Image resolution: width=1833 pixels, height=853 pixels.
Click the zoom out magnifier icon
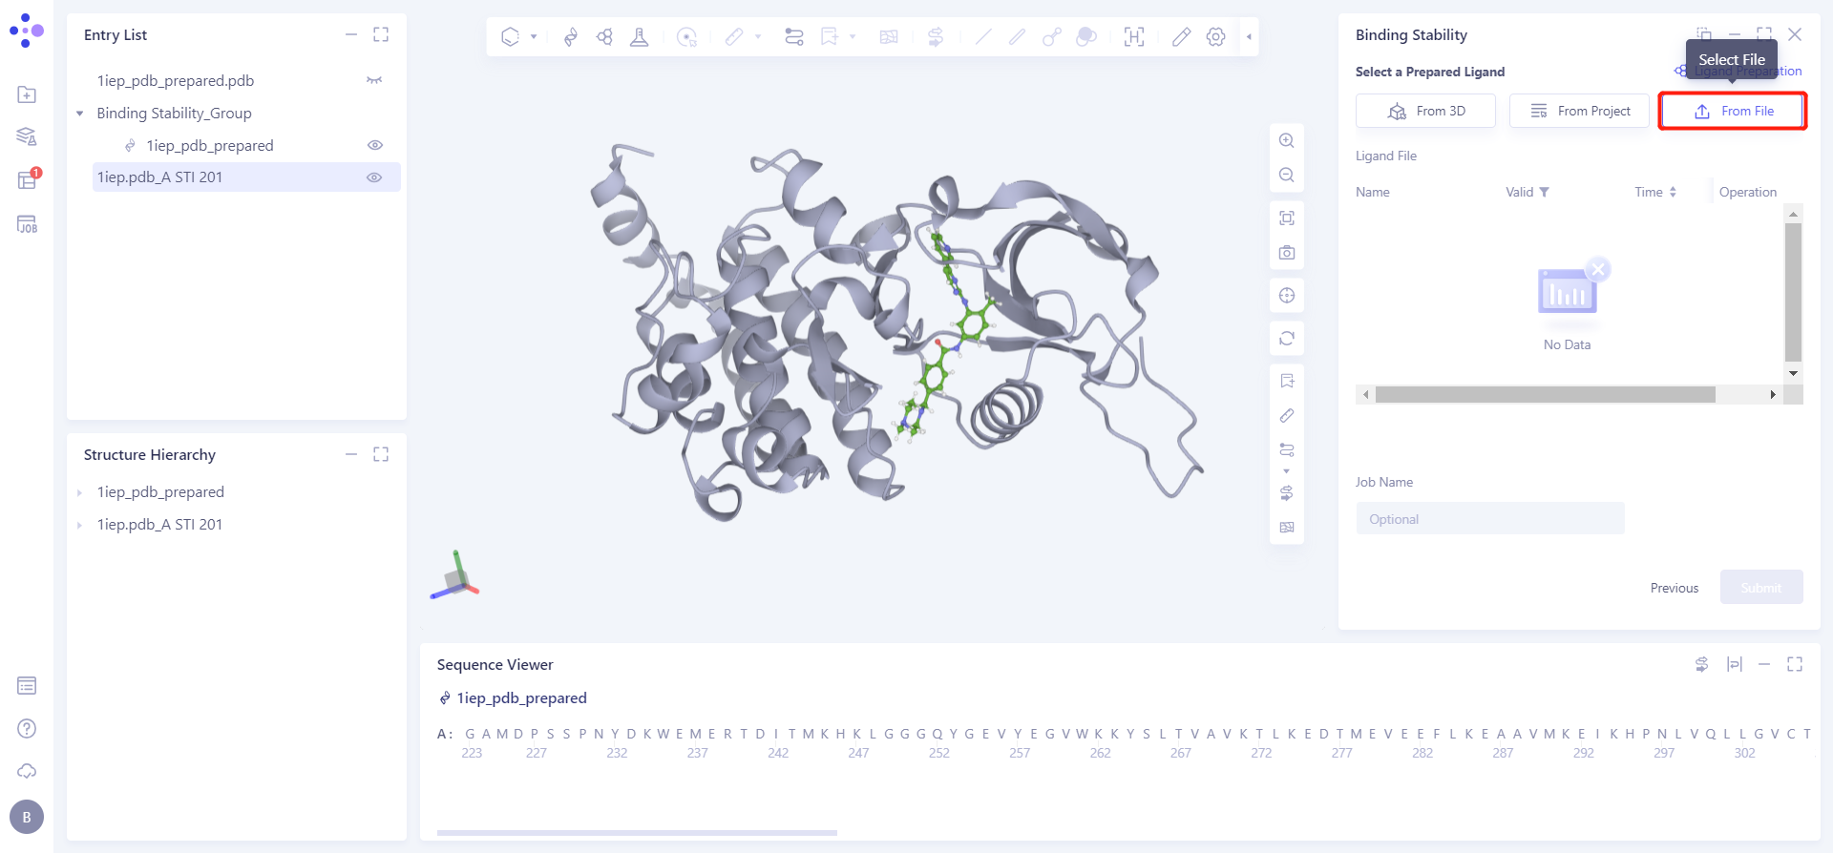(1286, 176)
